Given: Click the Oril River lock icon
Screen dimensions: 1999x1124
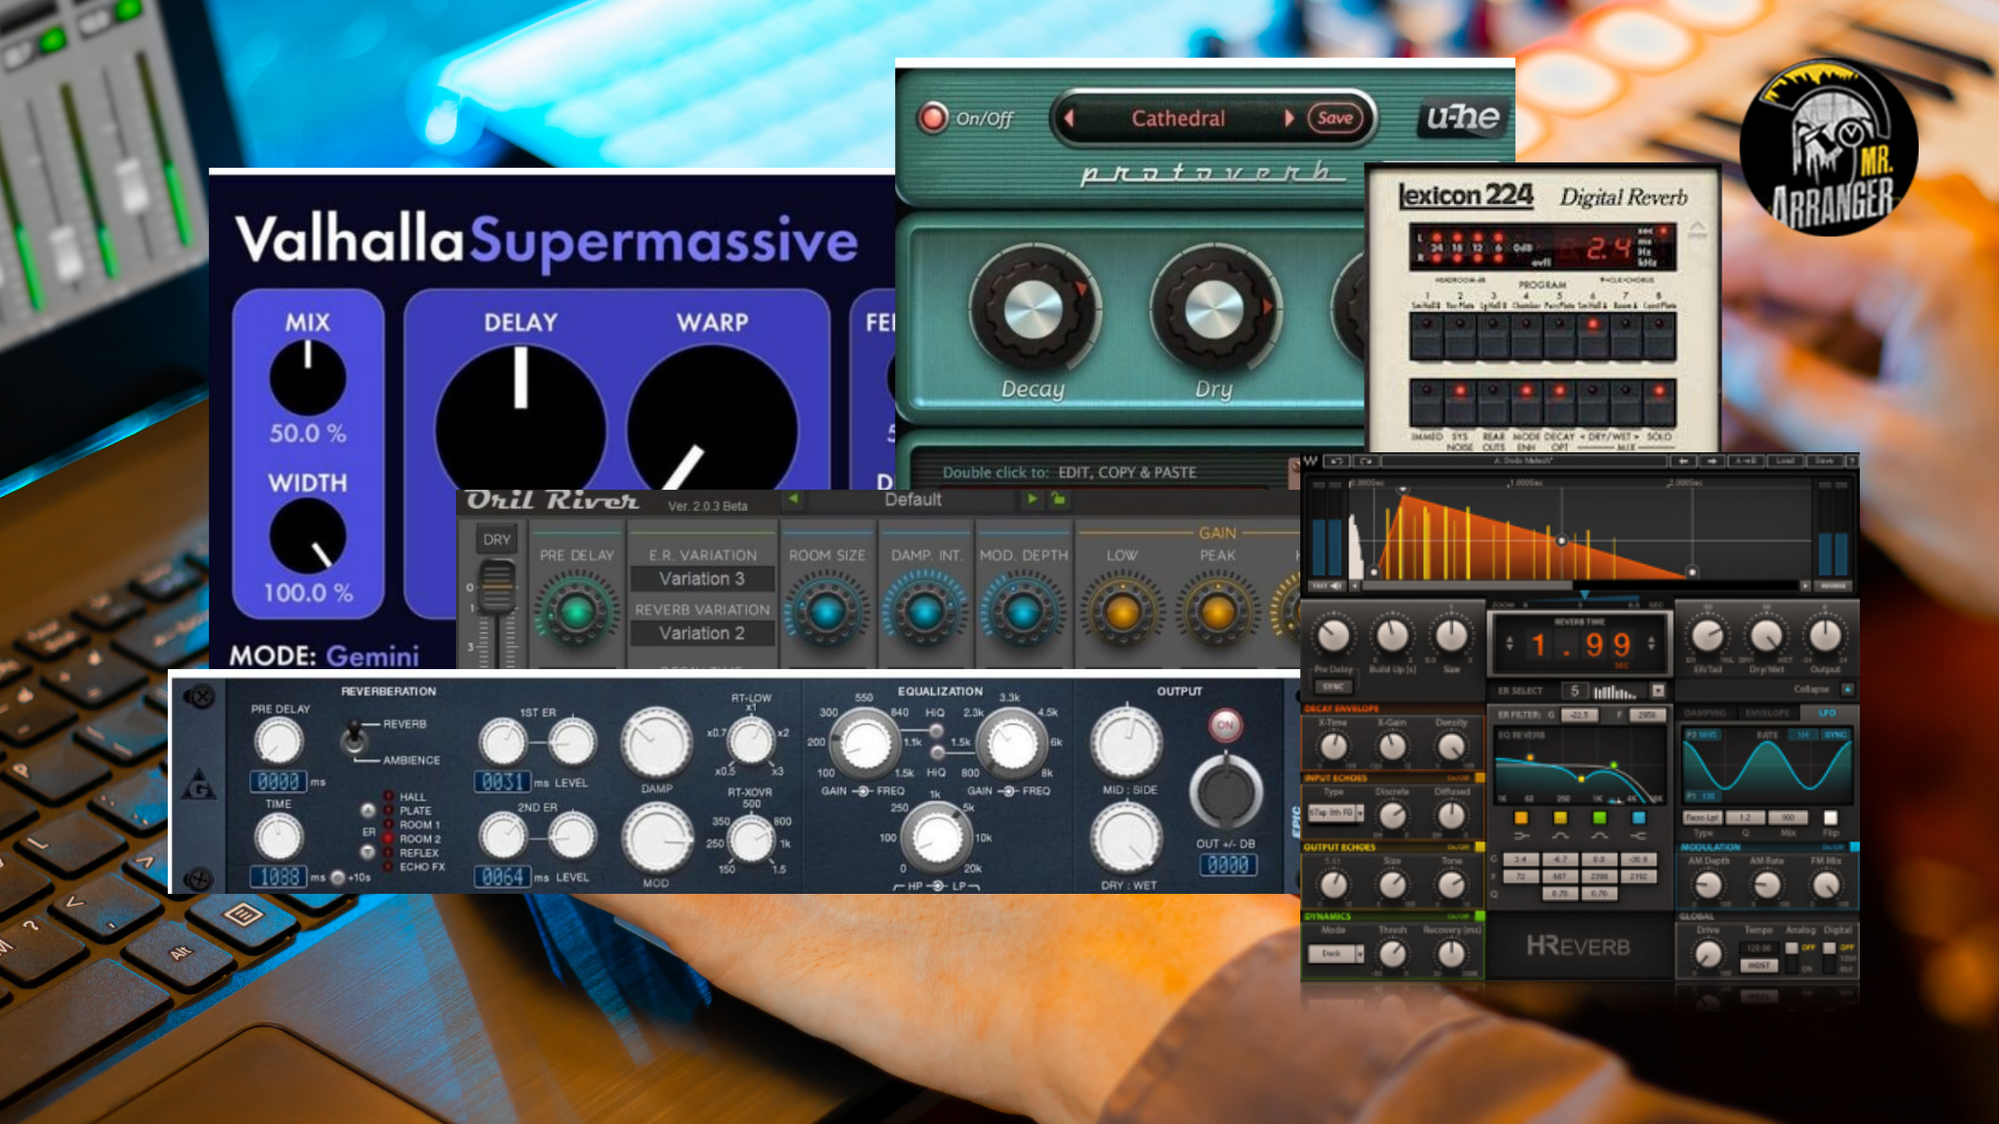Looking at the screenshot, I should (1058, 500).
